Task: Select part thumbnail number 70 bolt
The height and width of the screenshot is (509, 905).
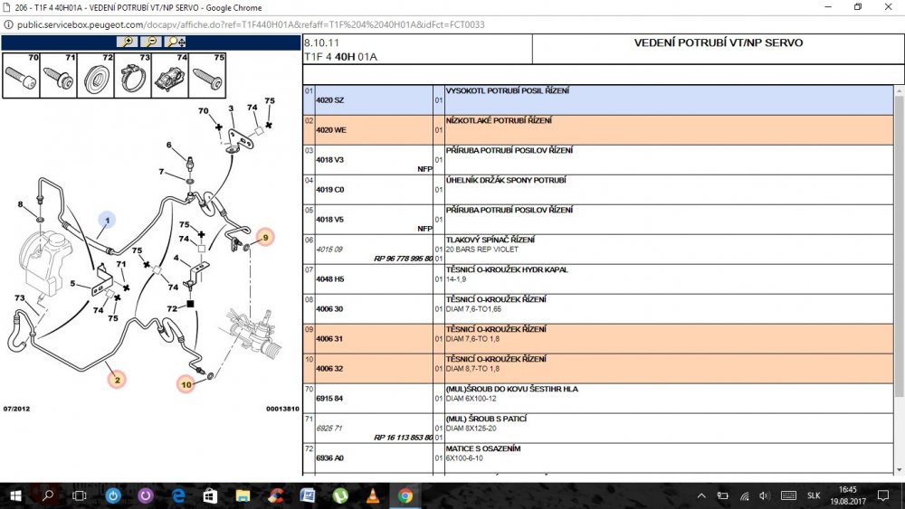Action: [22, 75]
